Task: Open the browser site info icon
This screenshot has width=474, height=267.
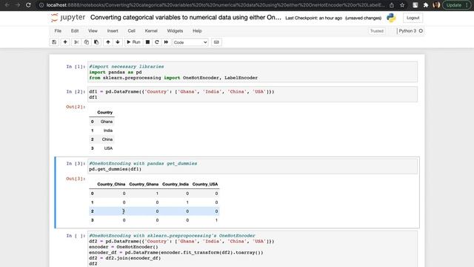Action: 41,5
